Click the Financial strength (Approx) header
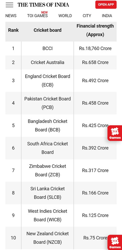This screenshot has height=250, width=122. coord(95,30)
